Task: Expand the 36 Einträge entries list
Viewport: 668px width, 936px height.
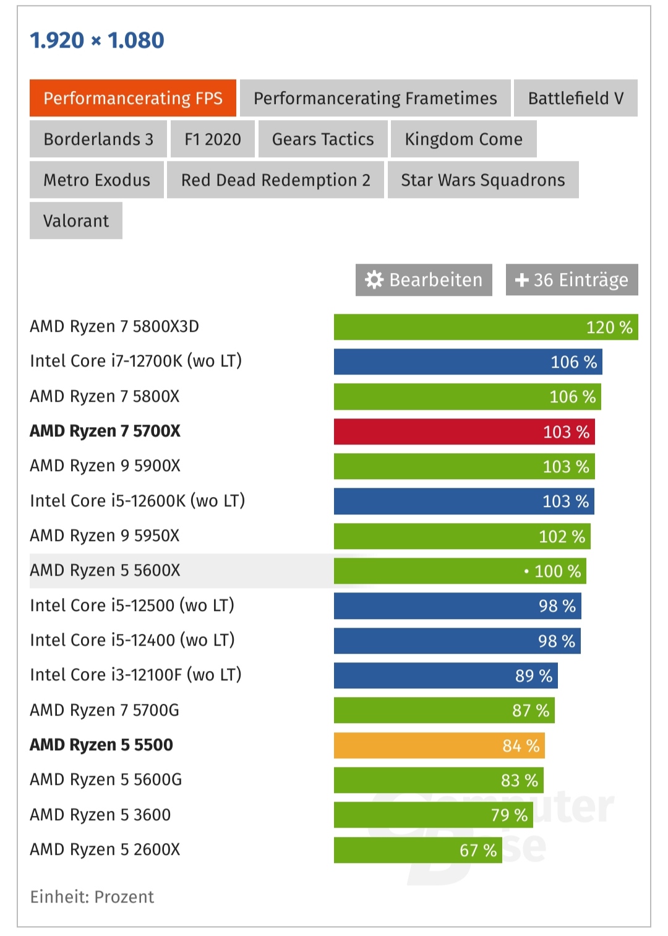Action: pos(572,280)
